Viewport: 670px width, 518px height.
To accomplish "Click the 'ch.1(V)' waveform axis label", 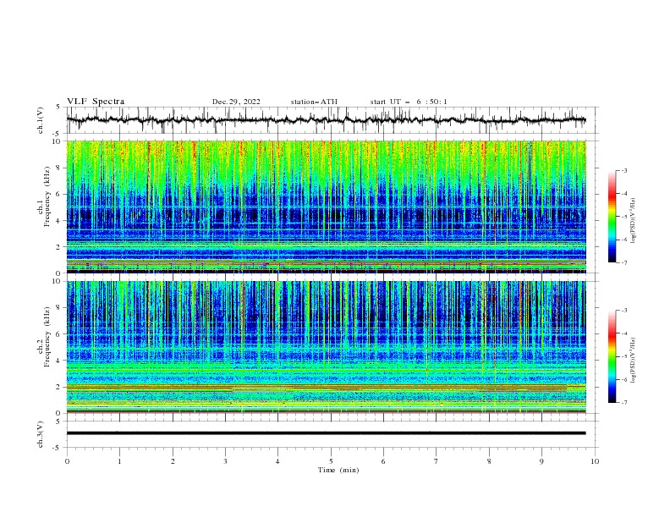I will [41, 120].
